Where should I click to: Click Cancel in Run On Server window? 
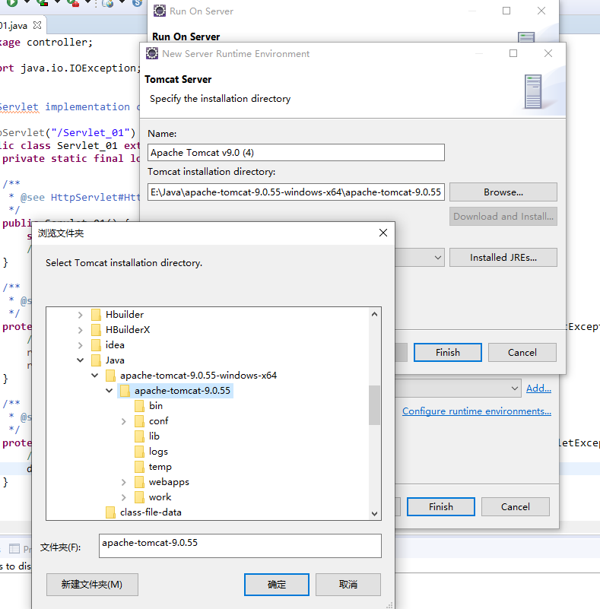[516, 507]
